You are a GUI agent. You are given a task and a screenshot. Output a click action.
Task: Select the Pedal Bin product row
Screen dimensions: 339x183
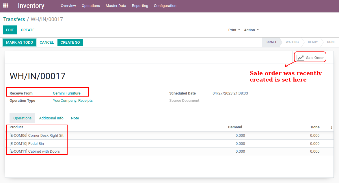coord(27,144)
